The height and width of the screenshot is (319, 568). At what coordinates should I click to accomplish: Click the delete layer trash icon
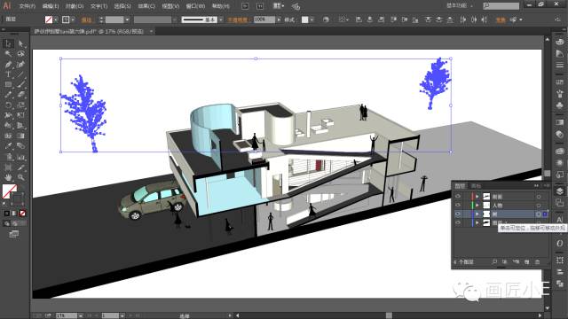point(538,262)
